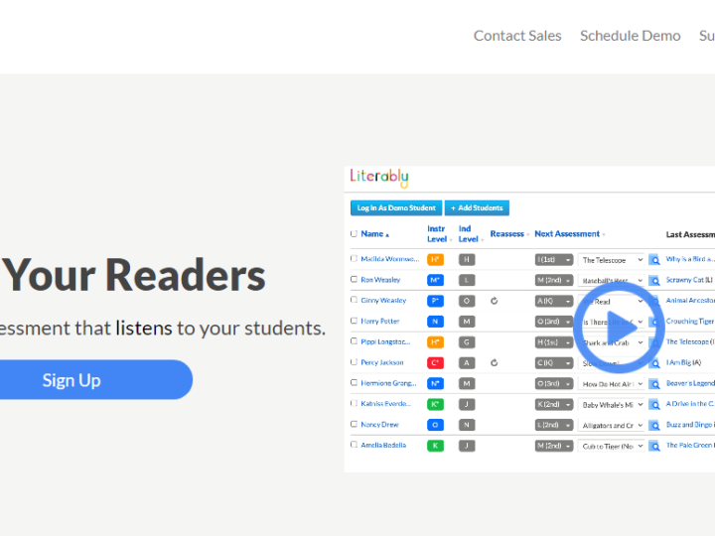This screenshot has height=536, width=715.
Task: Check the box next to Ginny Weasley
Action: (354, 300)
